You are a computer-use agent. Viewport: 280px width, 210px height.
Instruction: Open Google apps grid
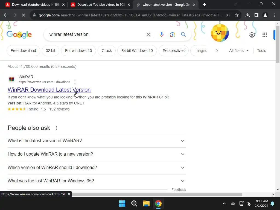[265, 35]
